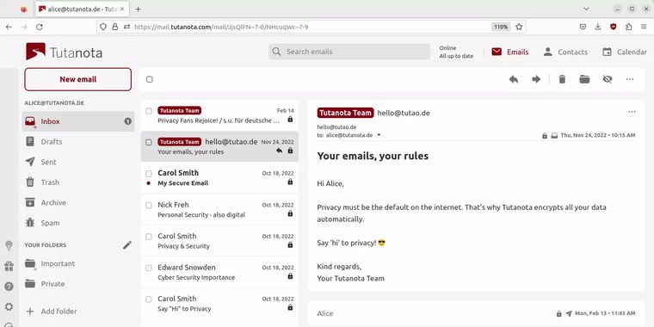Click the Tutanota logo
The height and width of the screenshot is (327, 654).
64,52
